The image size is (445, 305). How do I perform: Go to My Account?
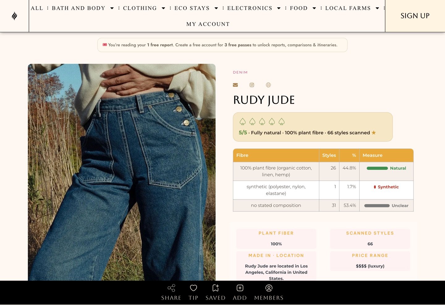208,24
